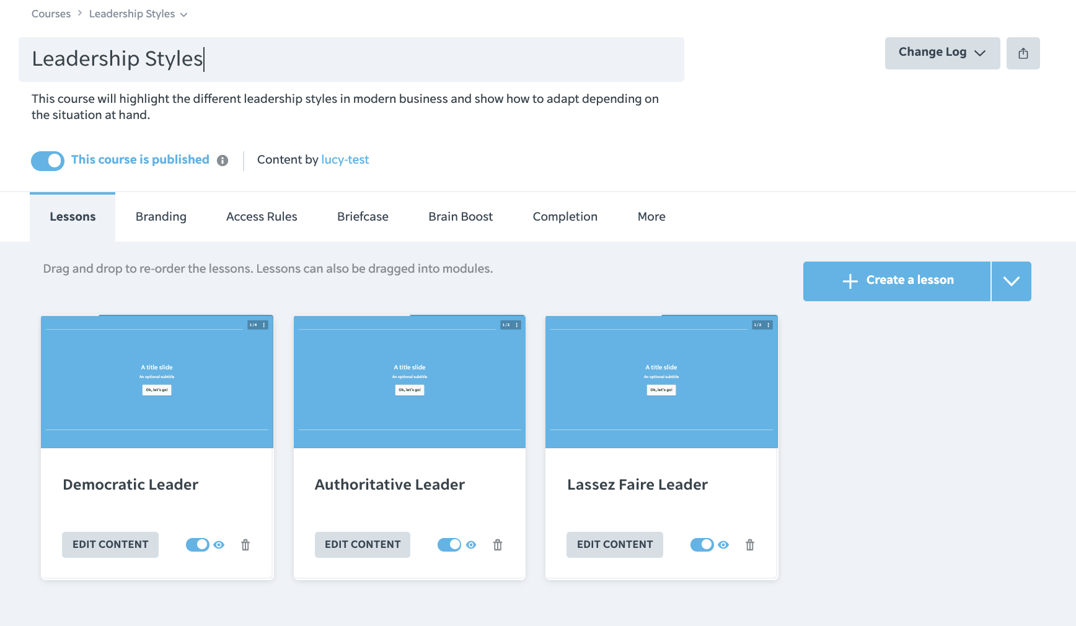Click the share icon beside Change Log
The width and height of the screenshot is (1076, 626).
click(x=1023, y=53)
